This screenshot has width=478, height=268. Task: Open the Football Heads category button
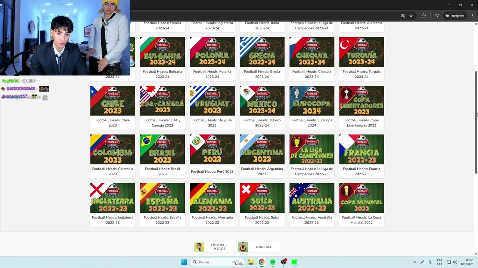[x=214, y=247]
